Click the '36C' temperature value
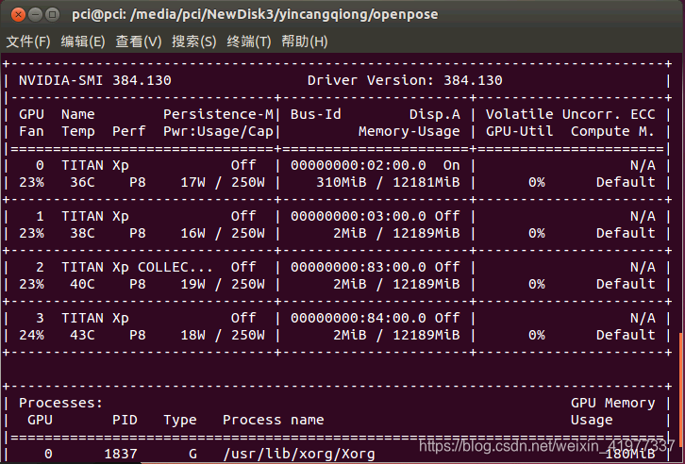This screenshot has height=464, width=685. [82, 182]
